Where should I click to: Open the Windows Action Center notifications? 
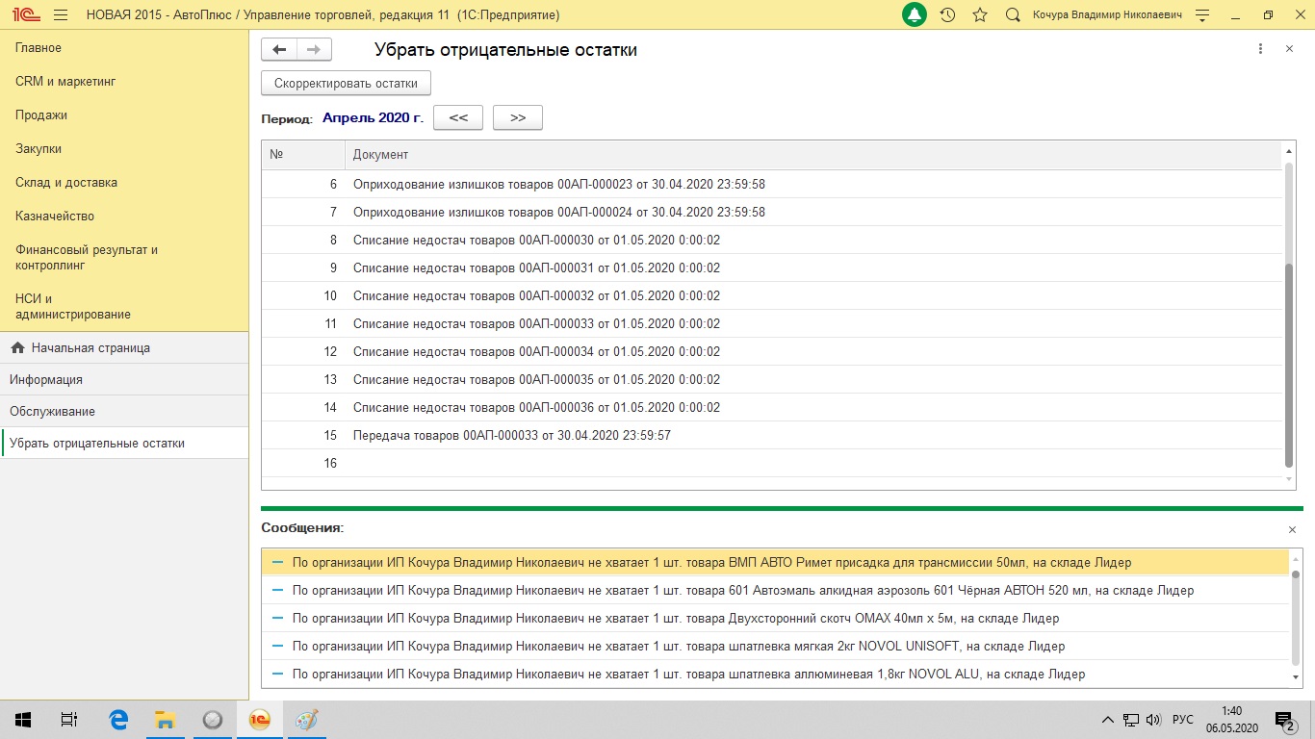pyautogui.click(x=1285, y=720)
